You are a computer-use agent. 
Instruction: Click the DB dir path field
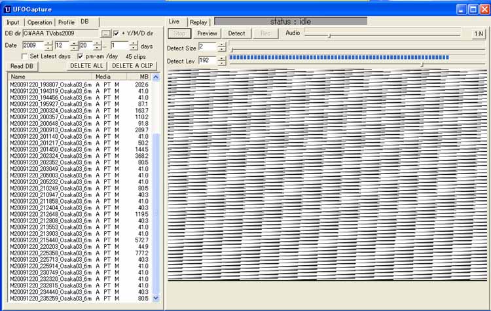(x=61, y=33)
